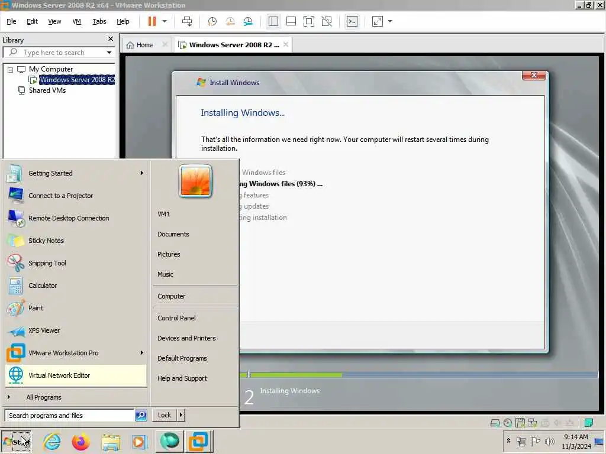Screen dimensions: 606x454
Task: Toggle Unity mode icon
Action: pyautogui.click(x=327, y=21)
